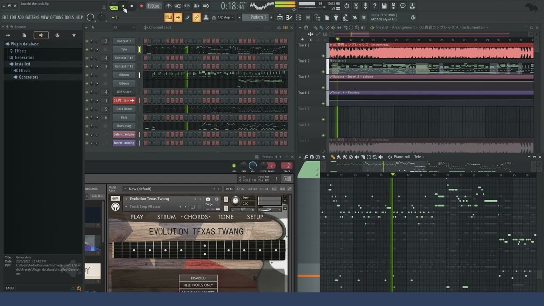Stop playback with the stop button

coord(132,6)
